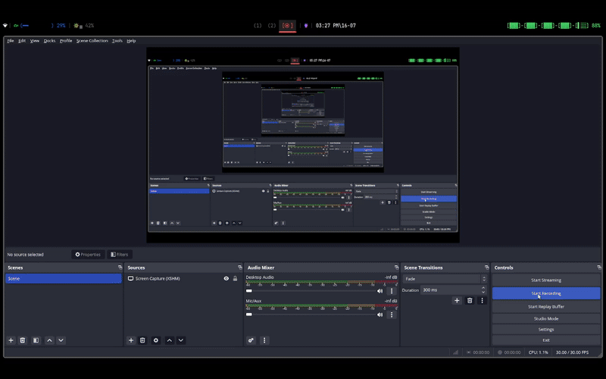The width and height of the screenshot is (606, 379).
Task: Move scene down in Scenes panel
Action: tap(61, 340)
